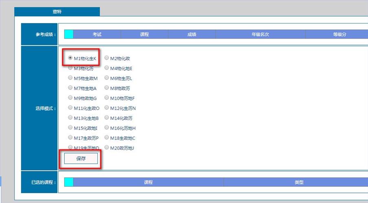Viewport: 368px width, 203px height.
Task: Open the 楚特 tab
Action: tap(57, 12)
